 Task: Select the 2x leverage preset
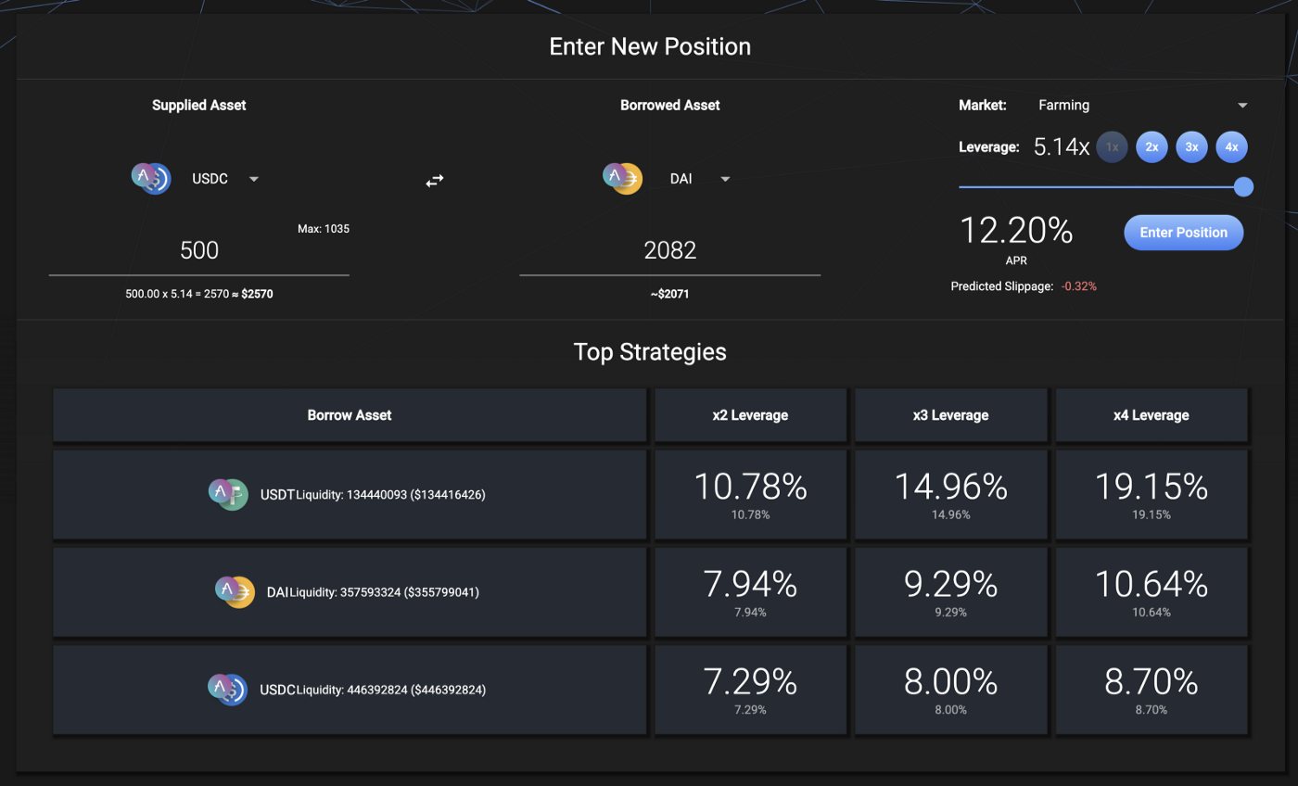pyautogui.click(x=1152, y=146)
